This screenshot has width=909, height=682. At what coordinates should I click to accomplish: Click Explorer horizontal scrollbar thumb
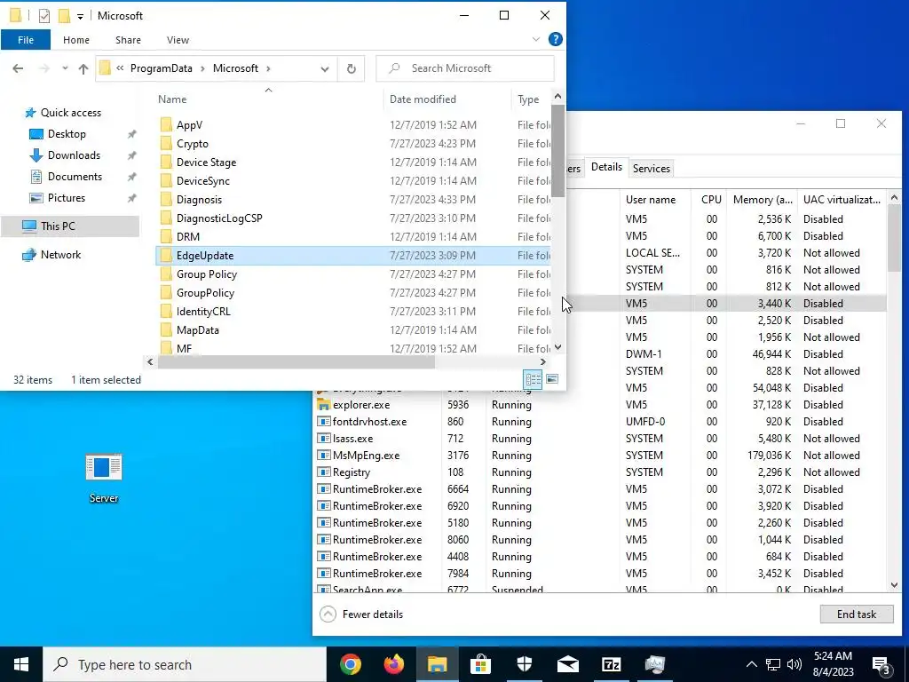point(296,362)
